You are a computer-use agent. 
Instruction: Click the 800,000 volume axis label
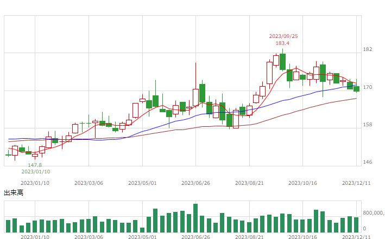click(x=374, y=213)
